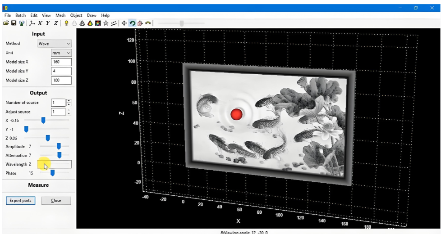
Task: Click the open file folder icon
Action: (x=6, y=23)
